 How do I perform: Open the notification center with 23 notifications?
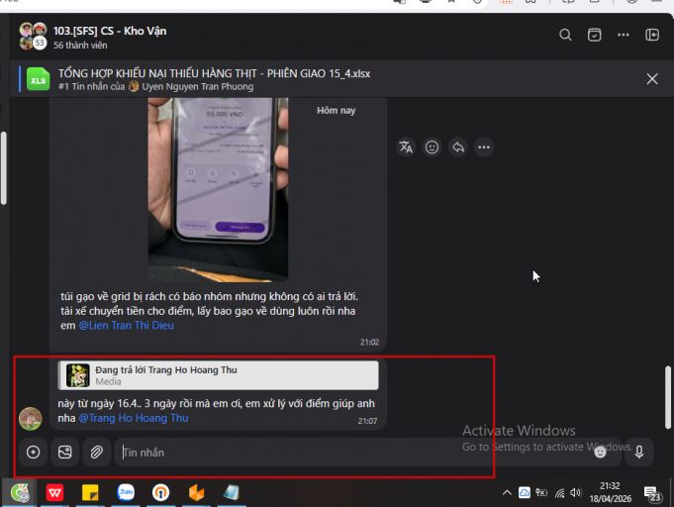tap(652, 494)
